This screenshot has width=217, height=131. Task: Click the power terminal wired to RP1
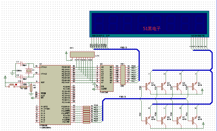tap(66, 53)
